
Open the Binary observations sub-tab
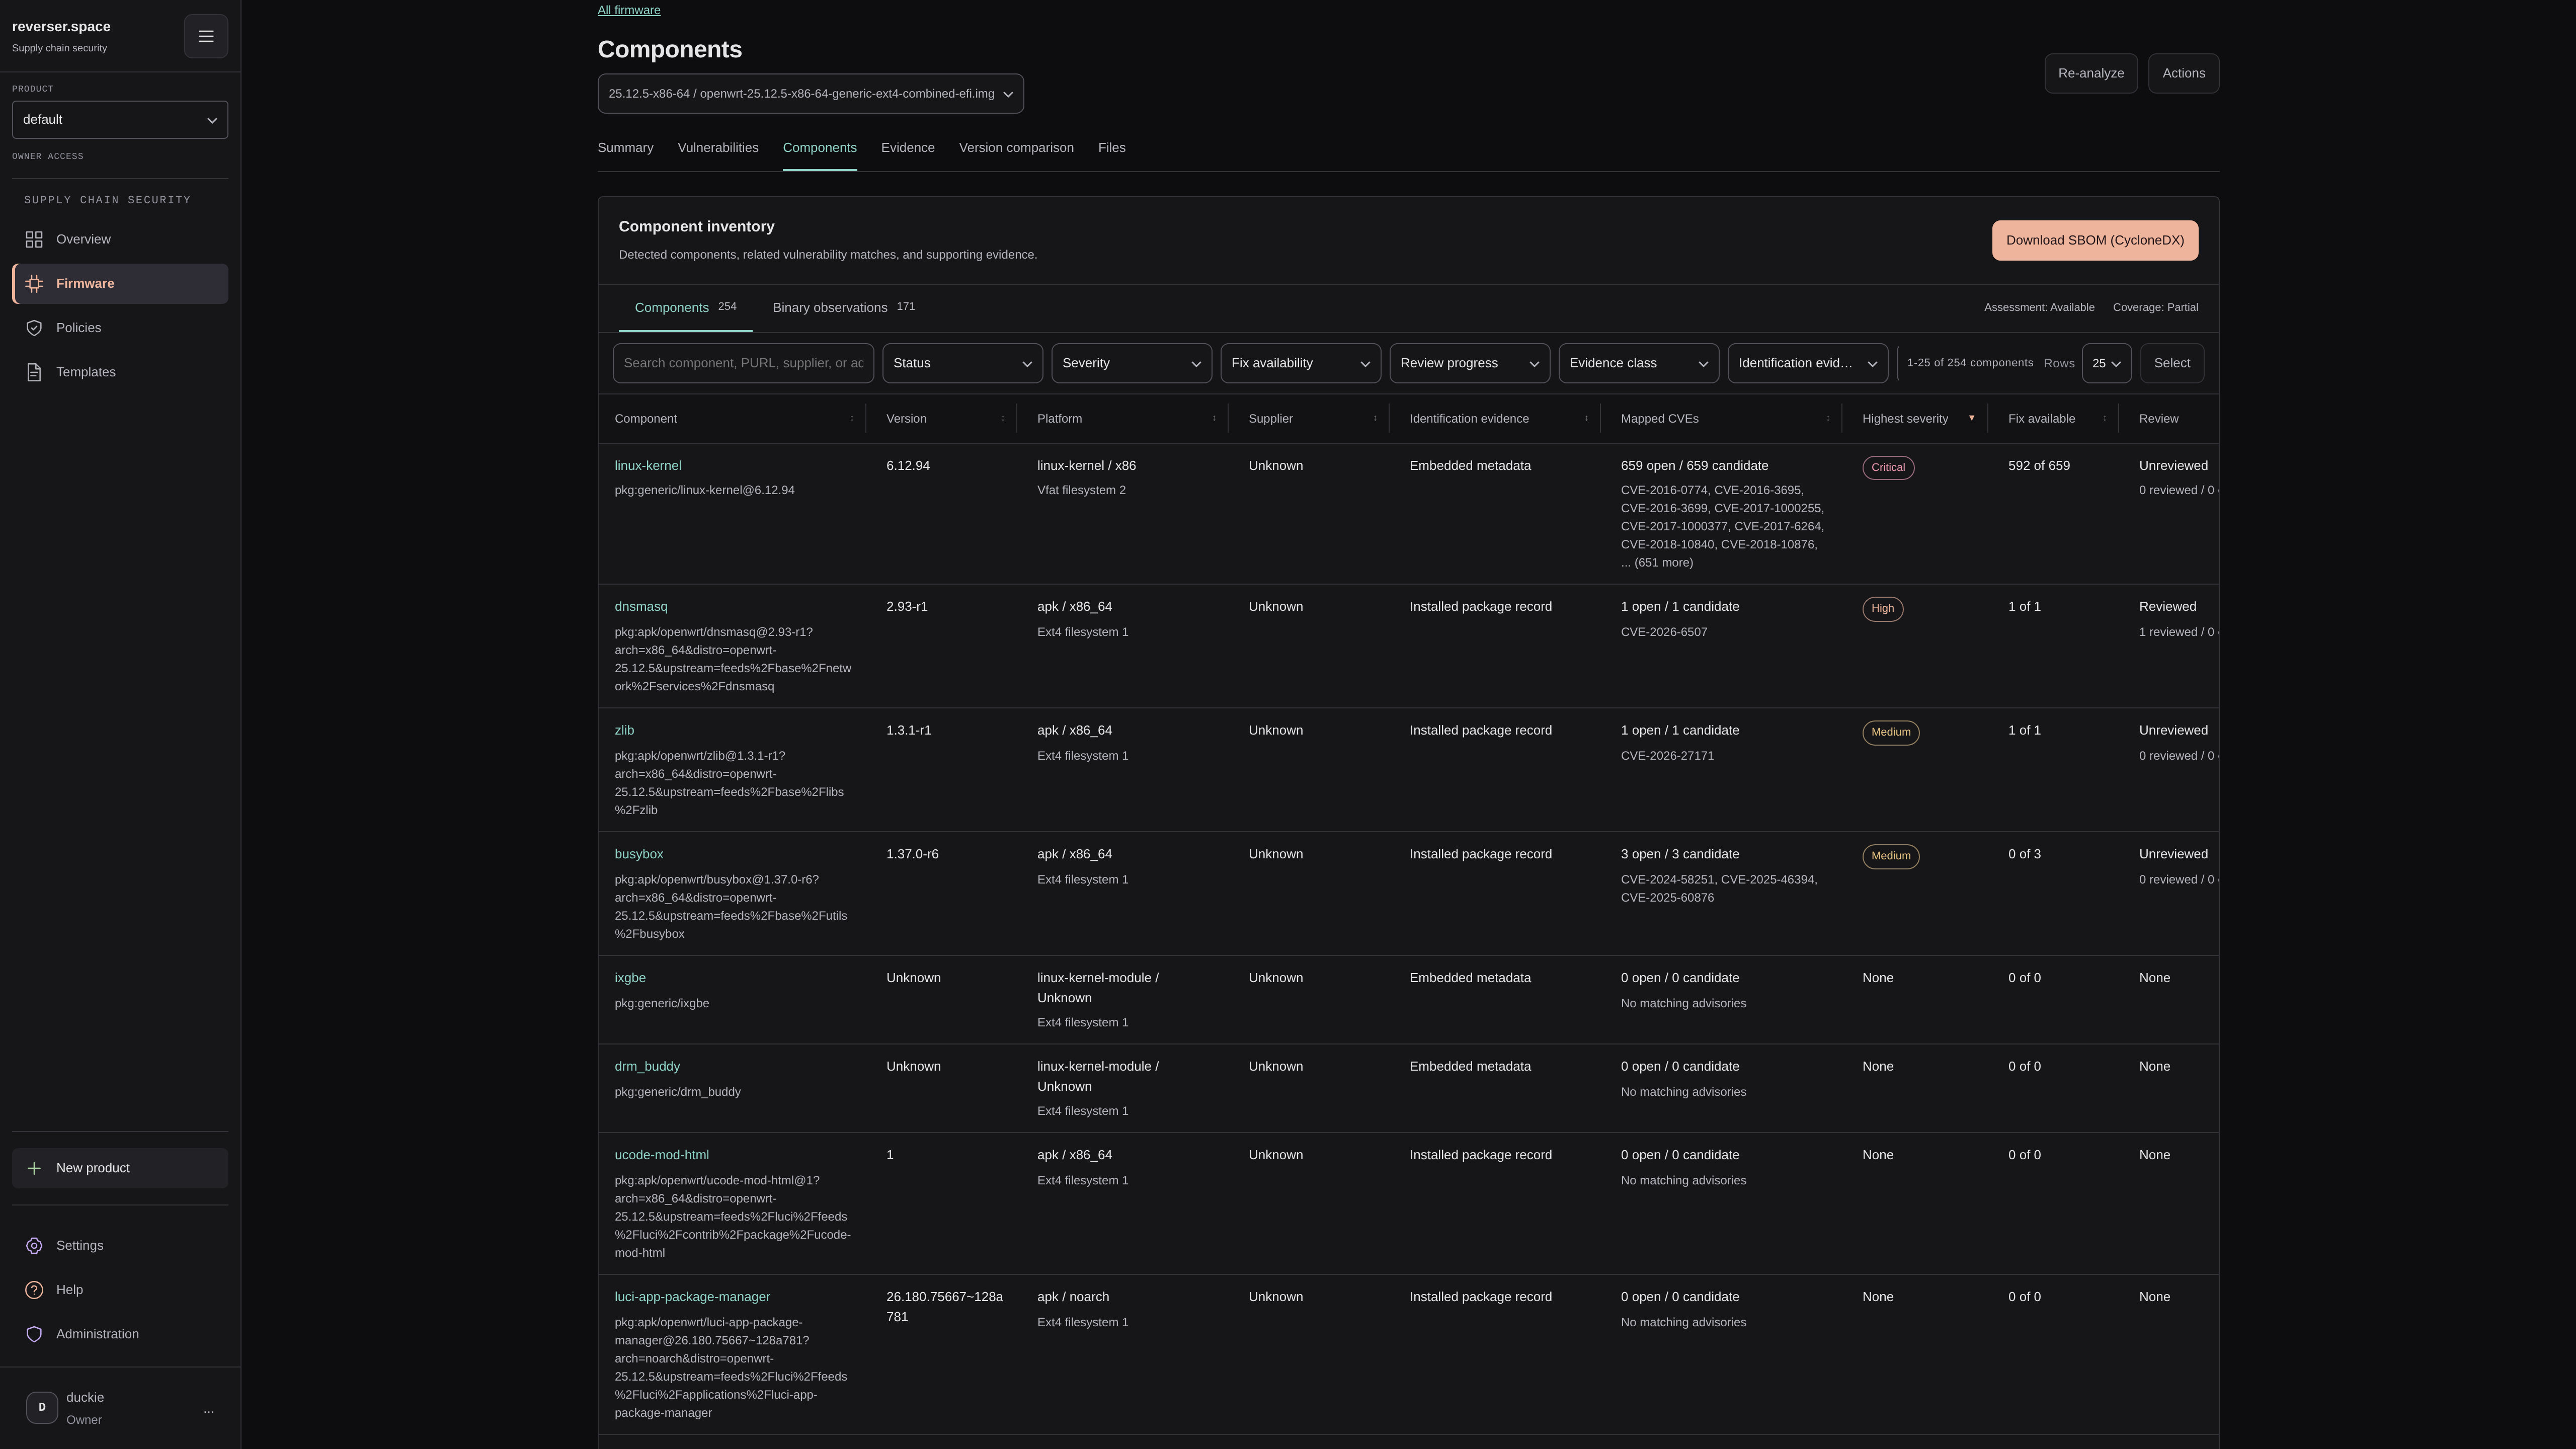pyautogui.click(x=843, y=307)
